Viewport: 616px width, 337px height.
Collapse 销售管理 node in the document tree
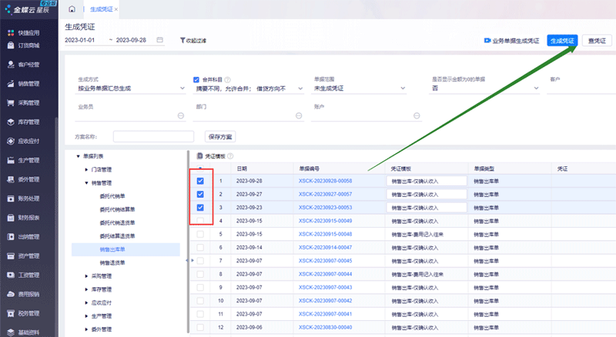[86, 183]
